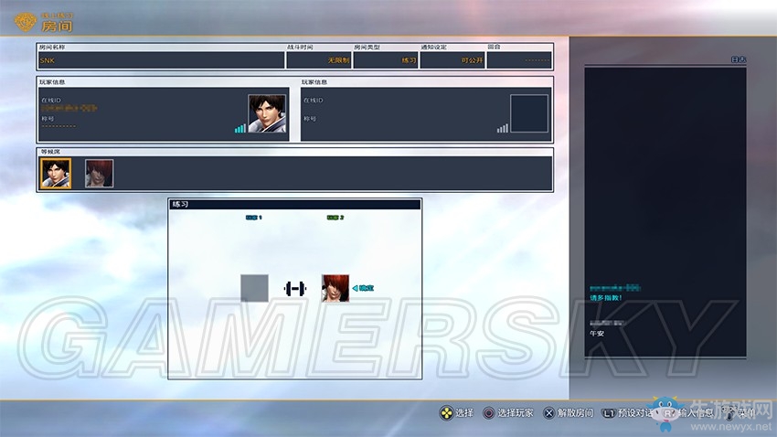Click the 请多指教! chat message
Image resolution: width=777 pixels, height=437 pixels.
pyautogui.click(x=605, y=298)
